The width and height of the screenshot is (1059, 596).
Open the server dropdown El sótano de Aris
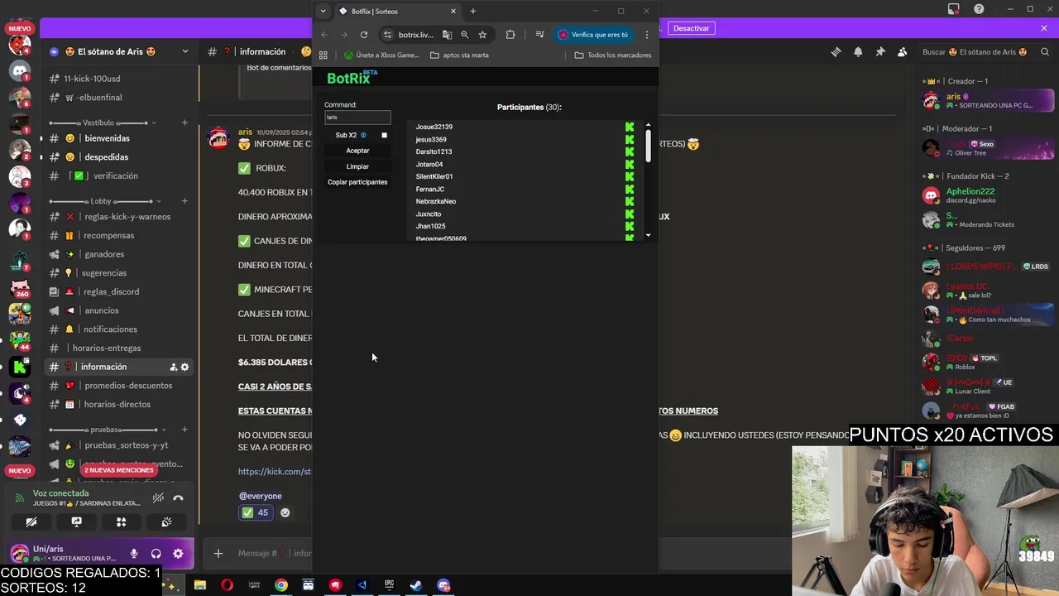pos(118,51)
